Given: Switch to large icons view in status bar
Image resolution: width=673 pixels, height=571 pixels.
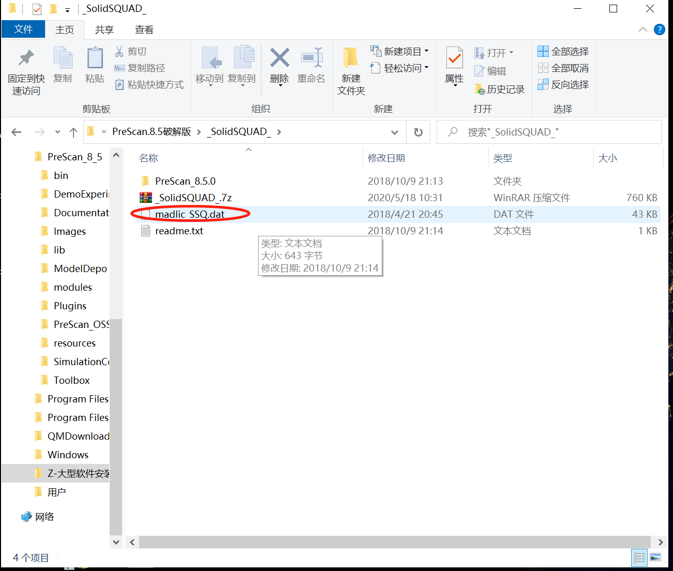Looking at the screenshot, I should click(x=655, y=557).
